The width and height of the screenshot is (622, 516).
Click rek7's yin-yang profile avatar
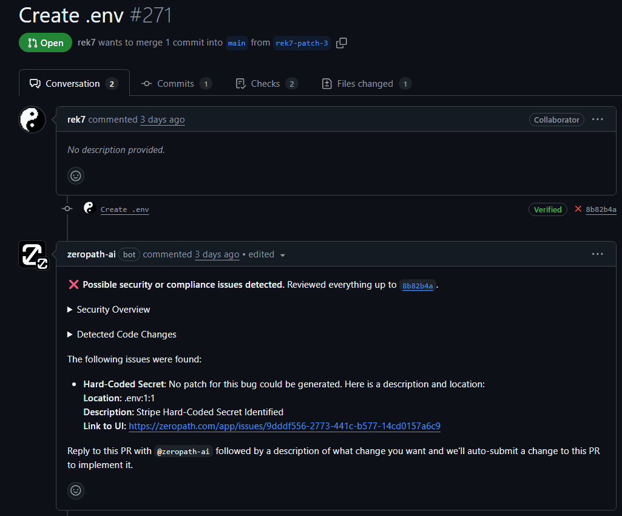coord(32,120)
